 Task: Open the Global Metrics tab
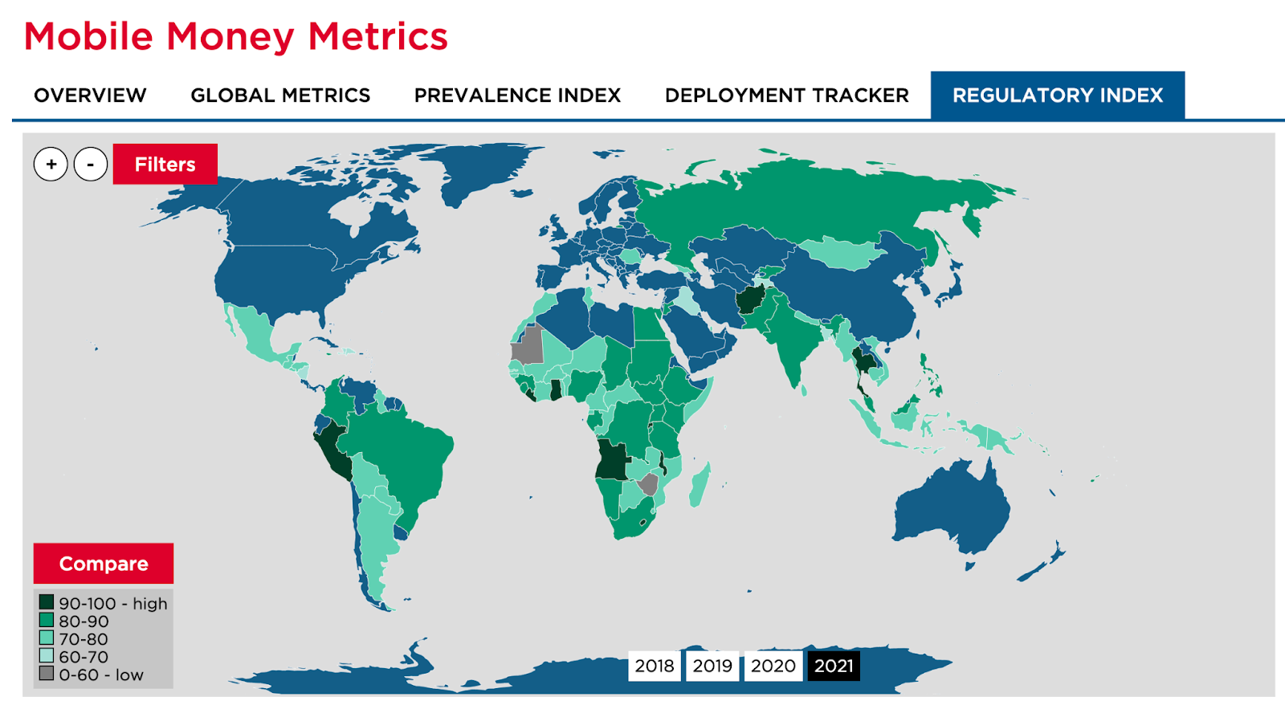coord(280,96)
